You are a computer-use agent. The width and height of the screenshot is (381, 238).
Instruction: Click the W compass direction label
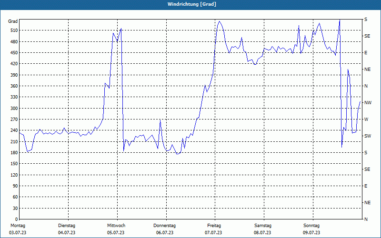366,119
